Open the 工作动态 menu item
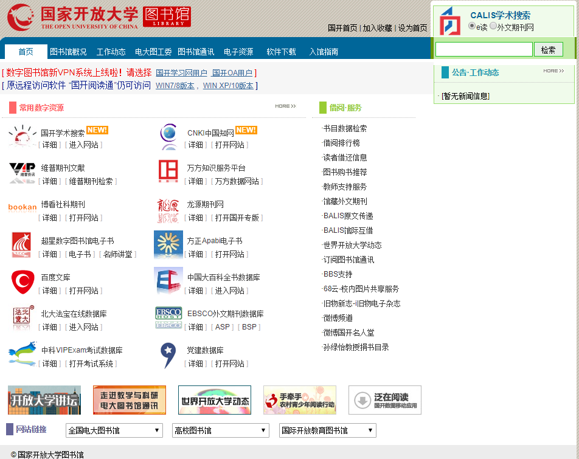Viewport: 579px width, 459px height. click(x=111, y=52)
